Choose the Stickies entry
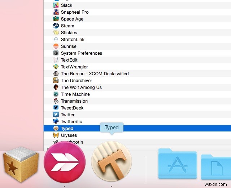Viewport: 231px width, 188px height. click(x=69, y=33)
